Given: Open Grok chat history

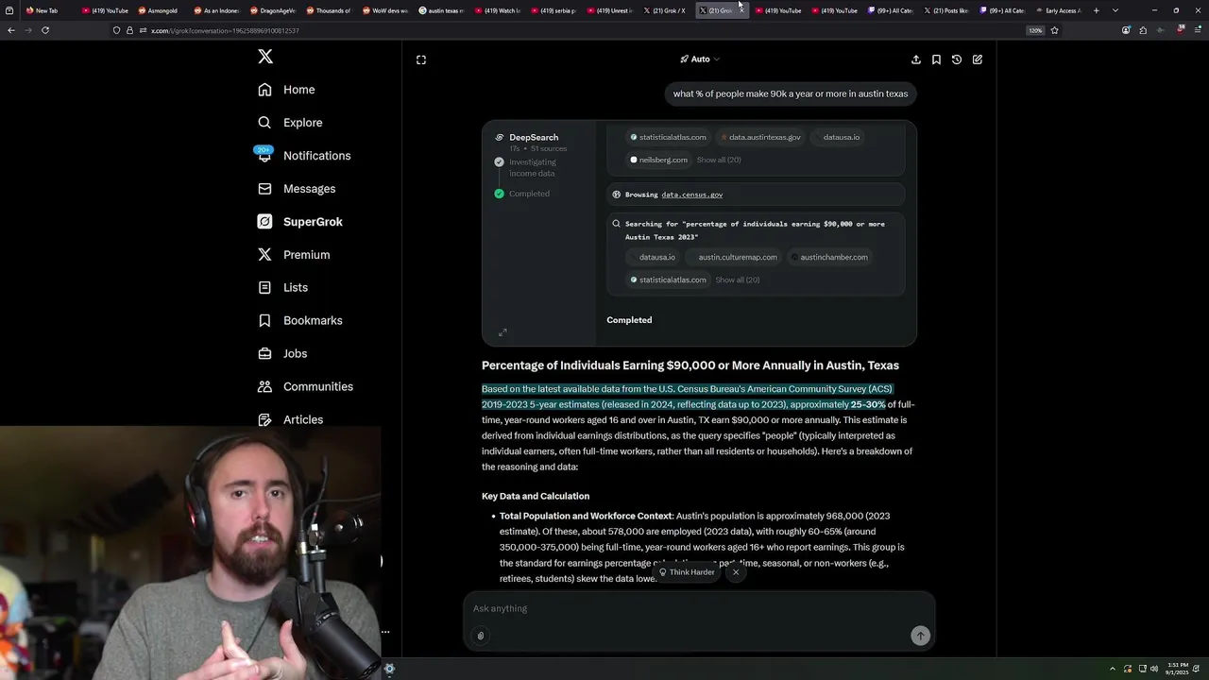Looking at the screenshot, I should point(957,59).
